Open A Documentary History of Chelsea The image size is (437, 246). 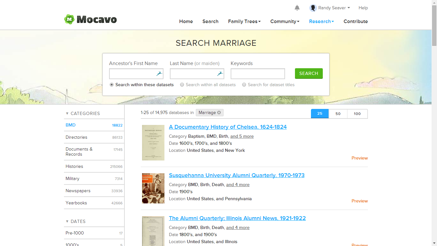tap(228, 127)
